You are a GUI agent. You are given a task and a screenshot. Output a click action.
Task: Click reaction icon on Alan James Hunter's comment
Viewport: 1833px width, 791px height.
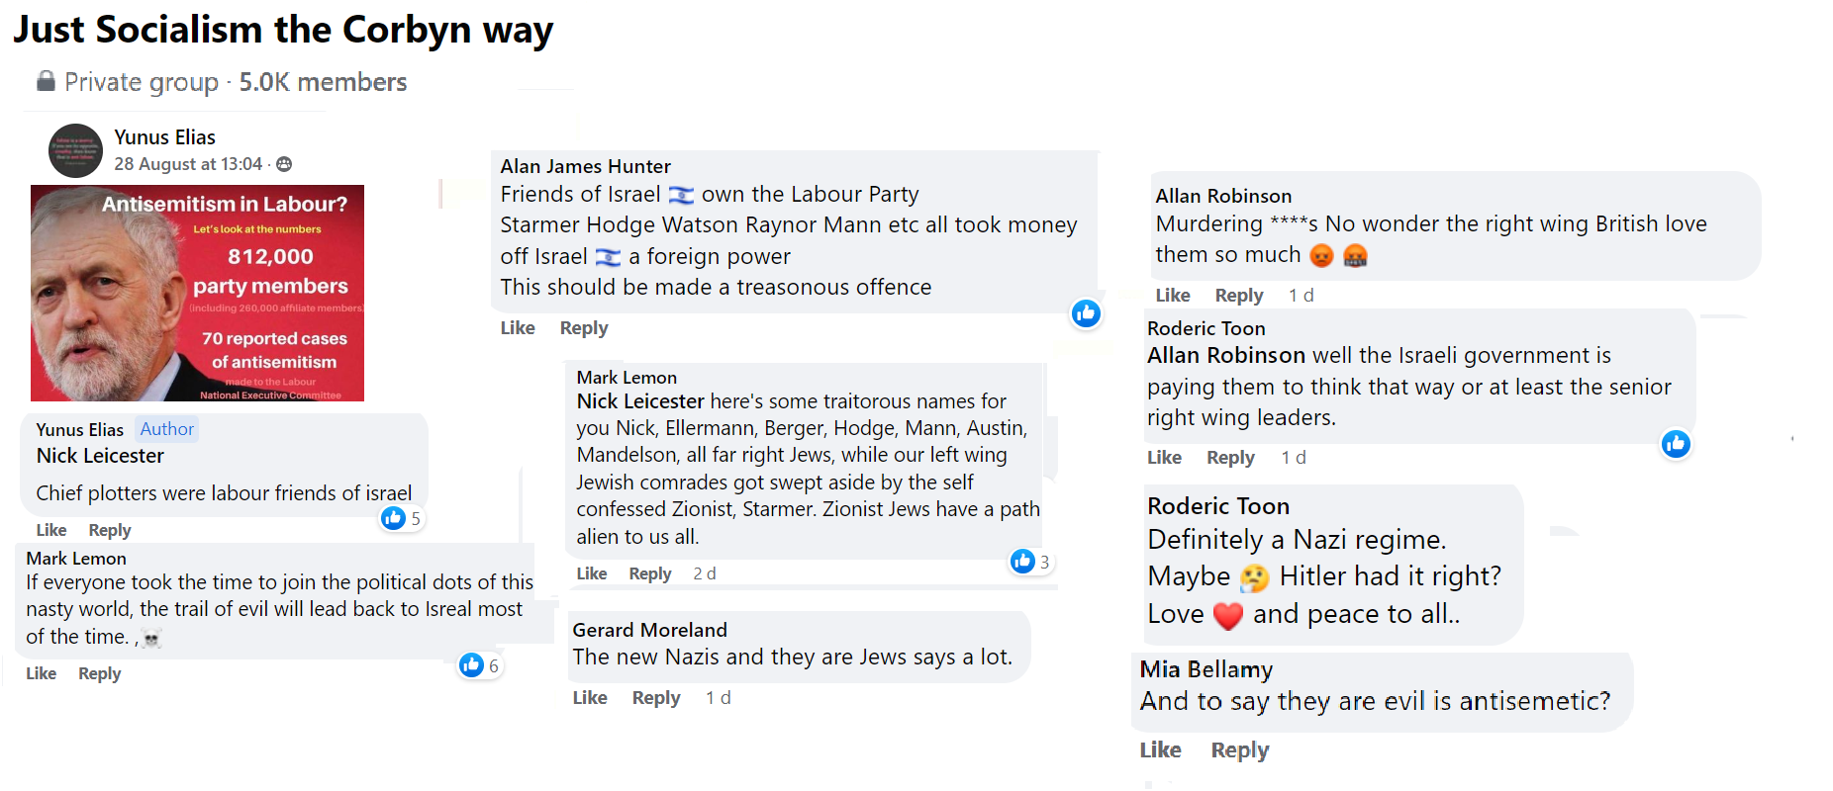tap(1086, 313)
